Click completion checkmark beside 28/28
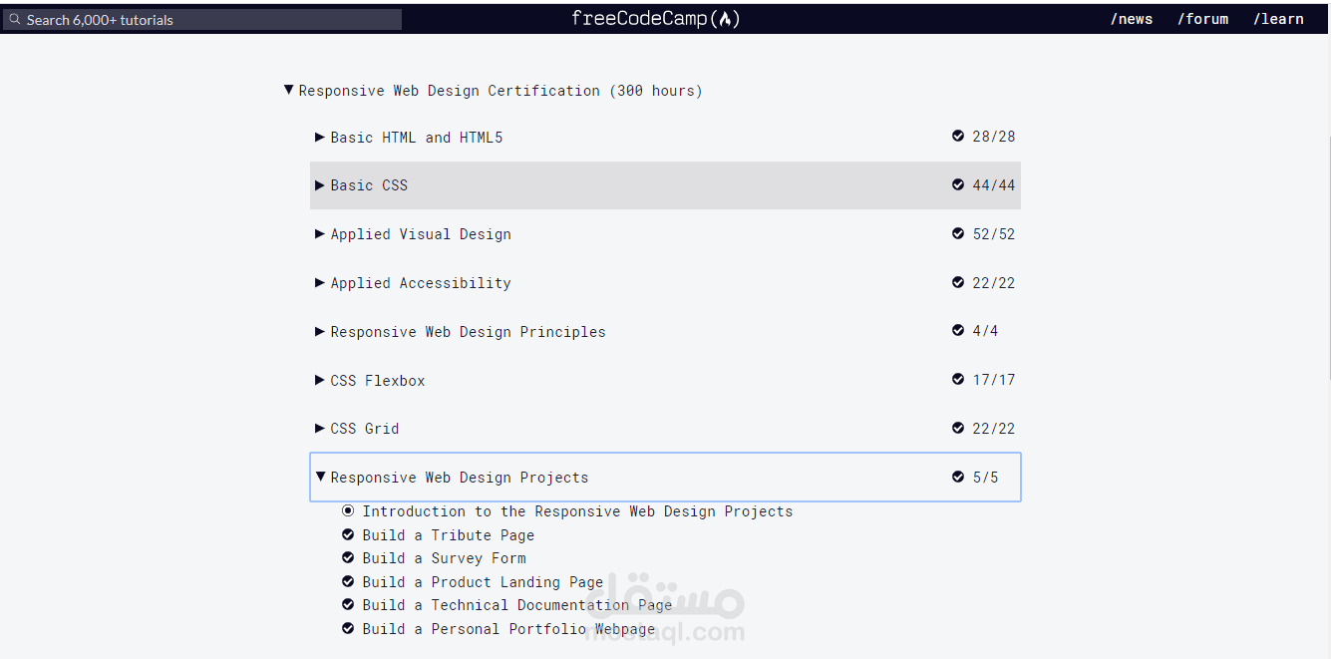Screen dimensions: 1331x659 [x=958, y=137]
